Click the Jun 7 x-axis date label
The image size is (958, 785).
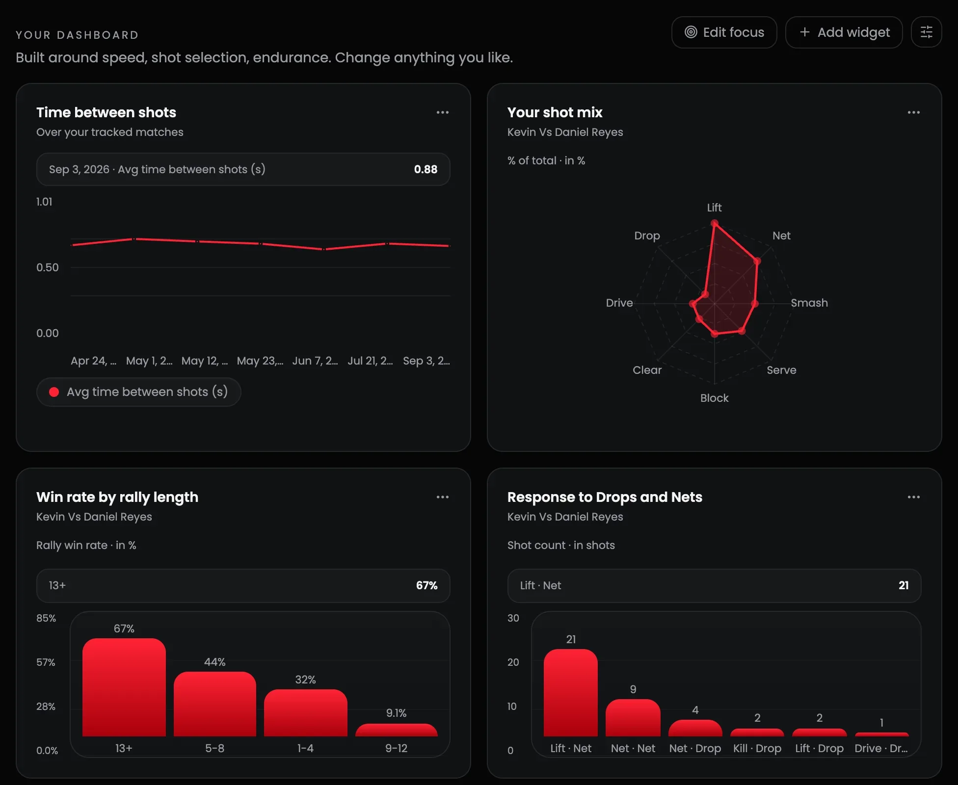click(315, 361)
